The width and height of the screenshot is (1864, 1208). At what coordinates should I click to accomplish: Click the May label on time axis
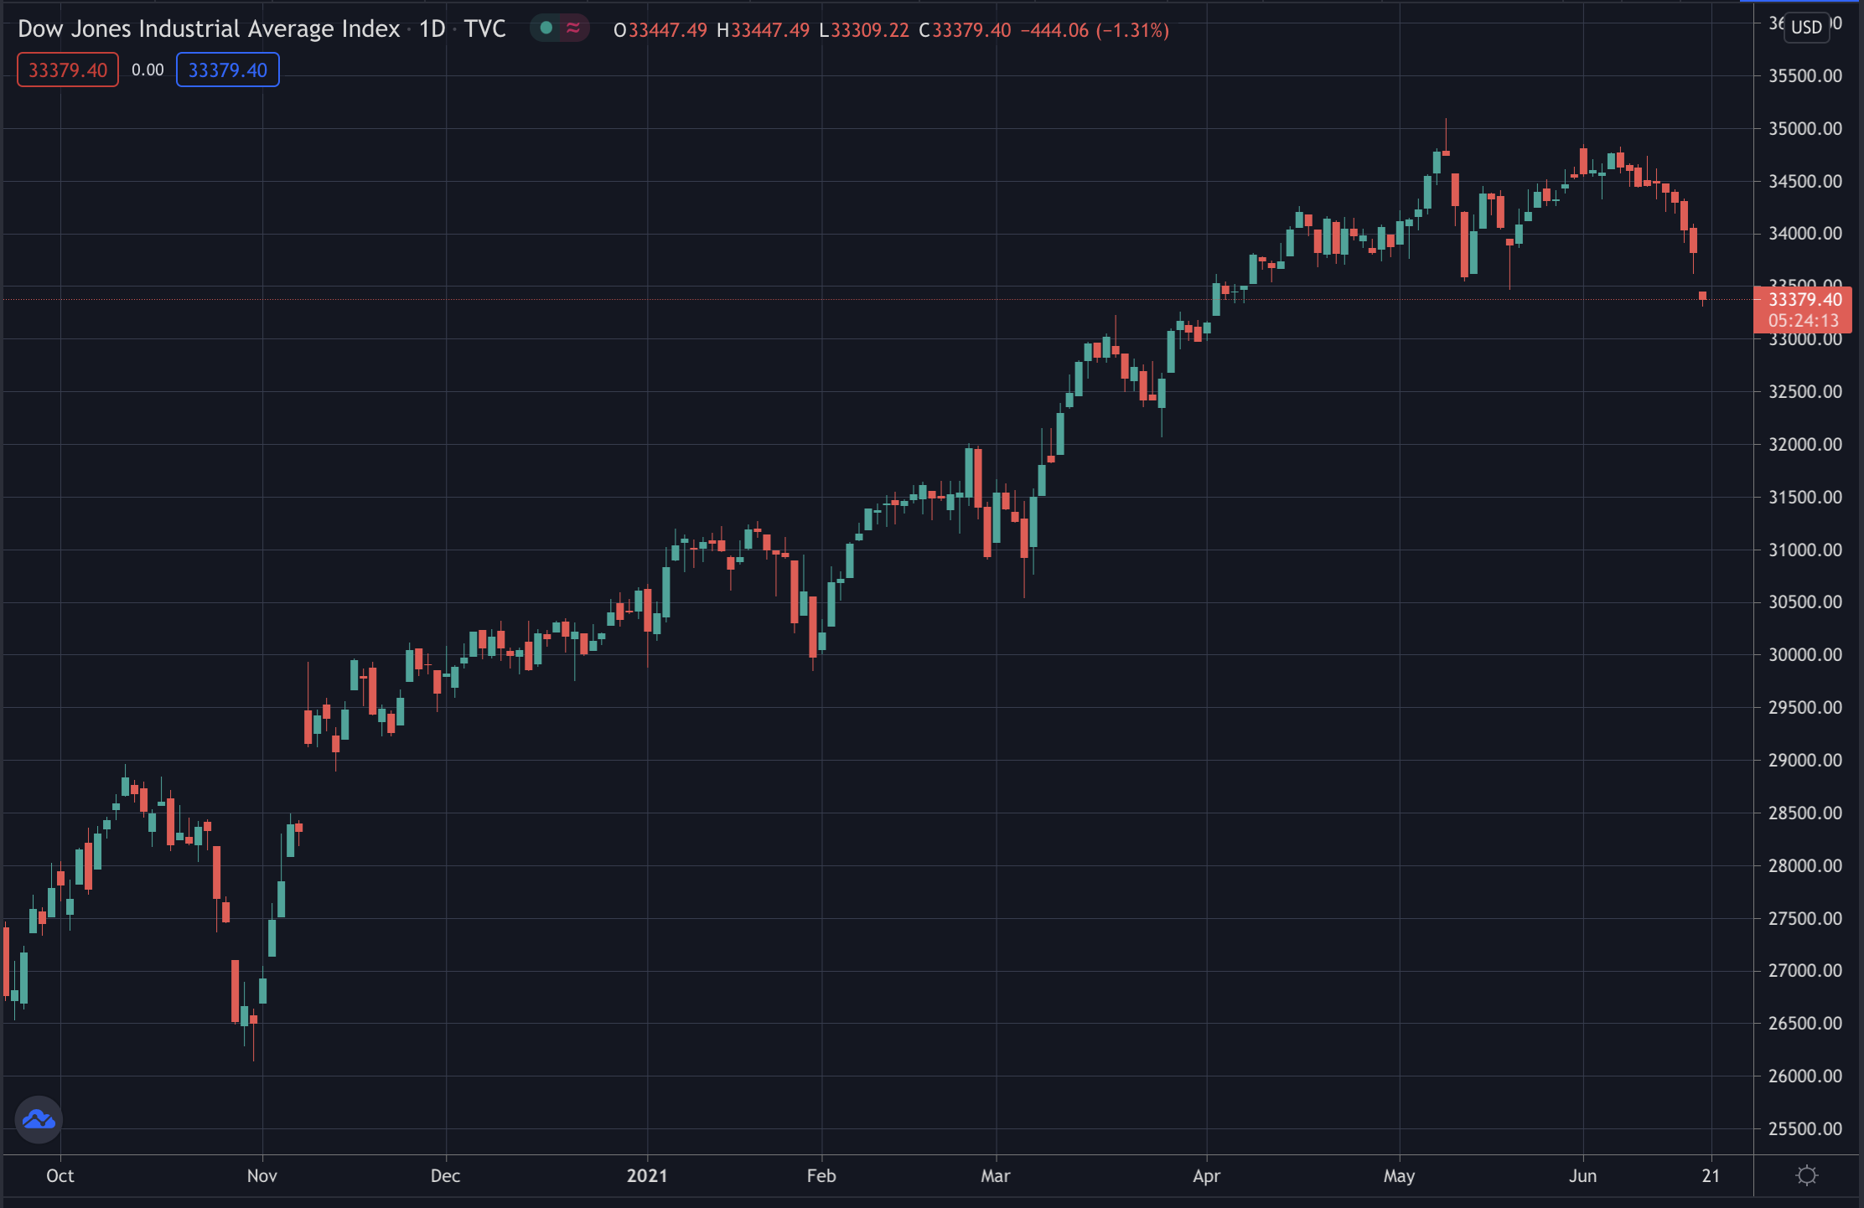(1400, 1175)
